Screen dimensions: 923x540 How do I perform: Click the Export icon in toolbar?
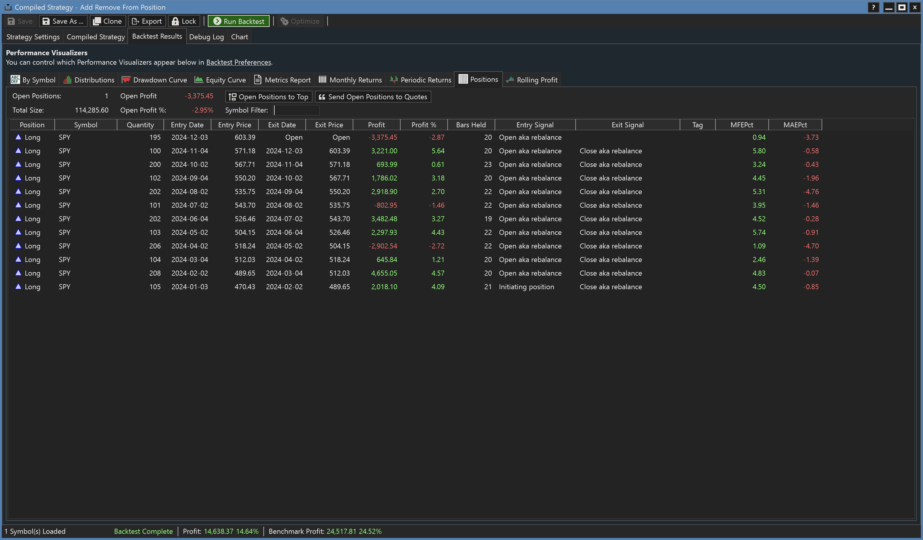tap(135, 21)
